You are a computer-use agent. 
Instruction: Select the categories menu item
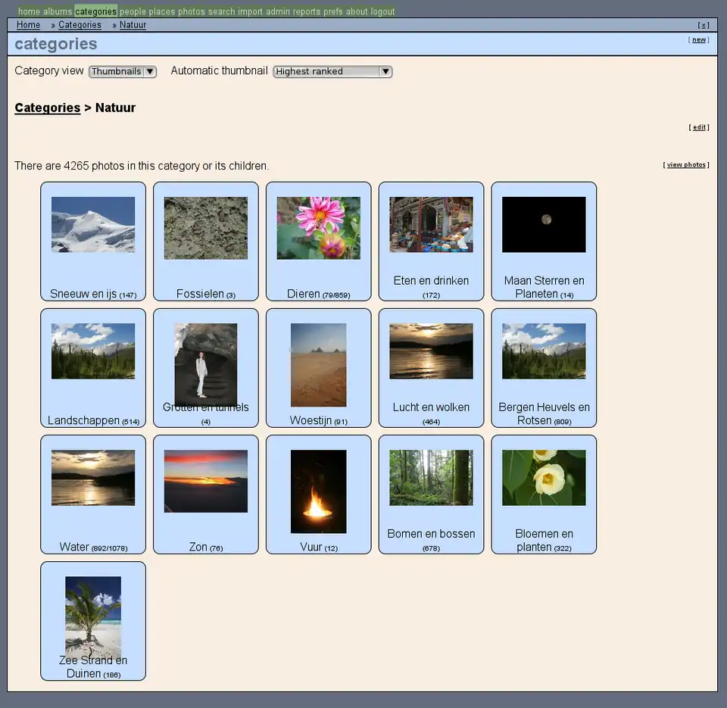[95, 11]
